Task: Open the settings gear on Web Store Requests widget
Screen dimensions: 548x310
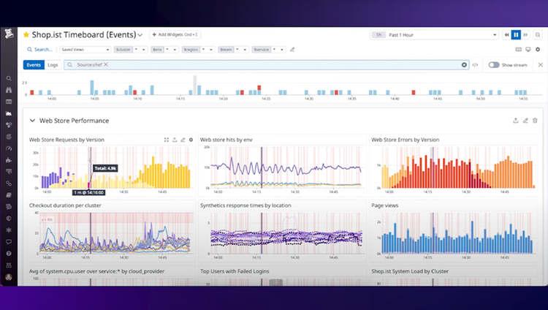Action: pyautogui.click(x=191, y=140)
